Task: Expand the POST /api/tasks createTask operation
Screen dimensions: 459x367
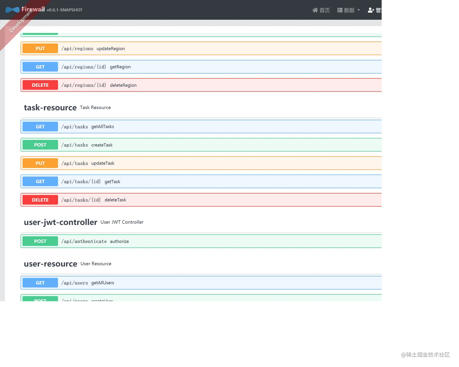Action: coord(201,145)
